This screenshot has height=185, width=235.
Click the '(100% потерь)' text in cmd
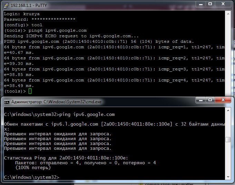click(33, 168)
